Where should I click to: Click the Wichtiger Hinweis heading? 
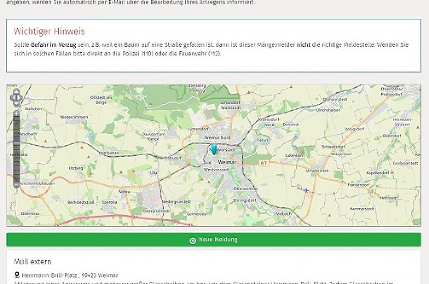tap(49, 31)
